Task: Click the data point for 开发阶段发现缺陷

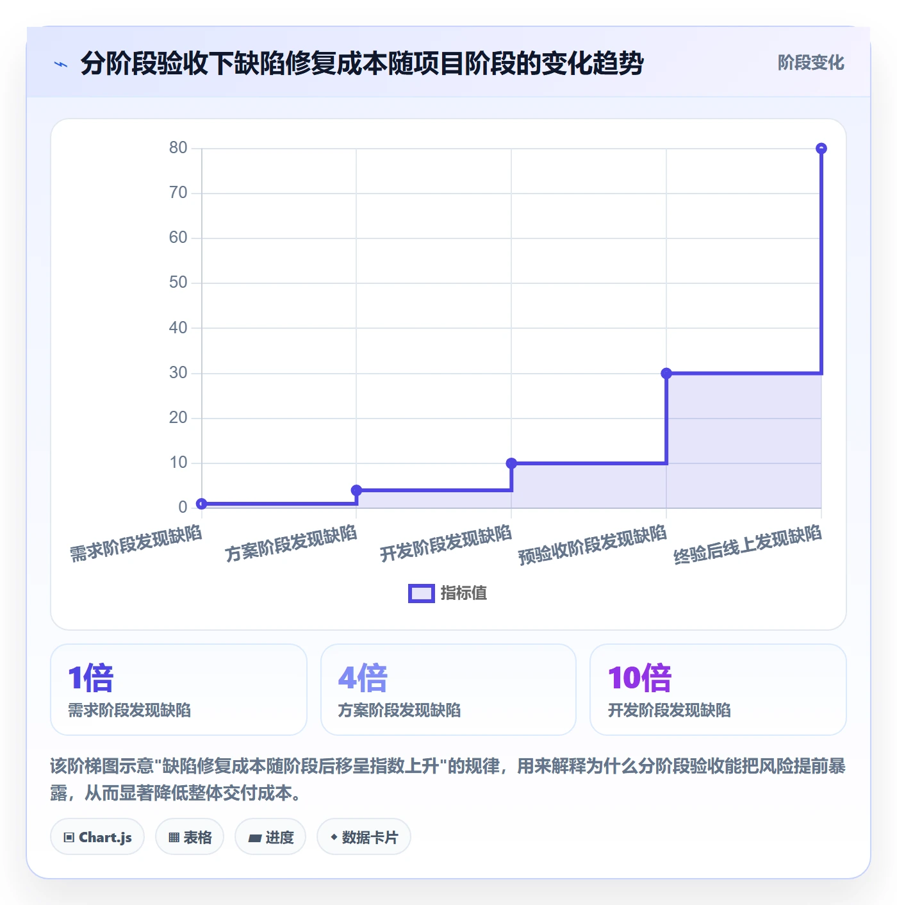Action: 511,463
